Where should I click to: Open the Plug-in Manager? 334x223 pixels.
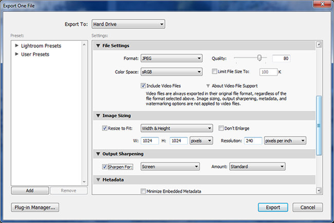[35, 207]
